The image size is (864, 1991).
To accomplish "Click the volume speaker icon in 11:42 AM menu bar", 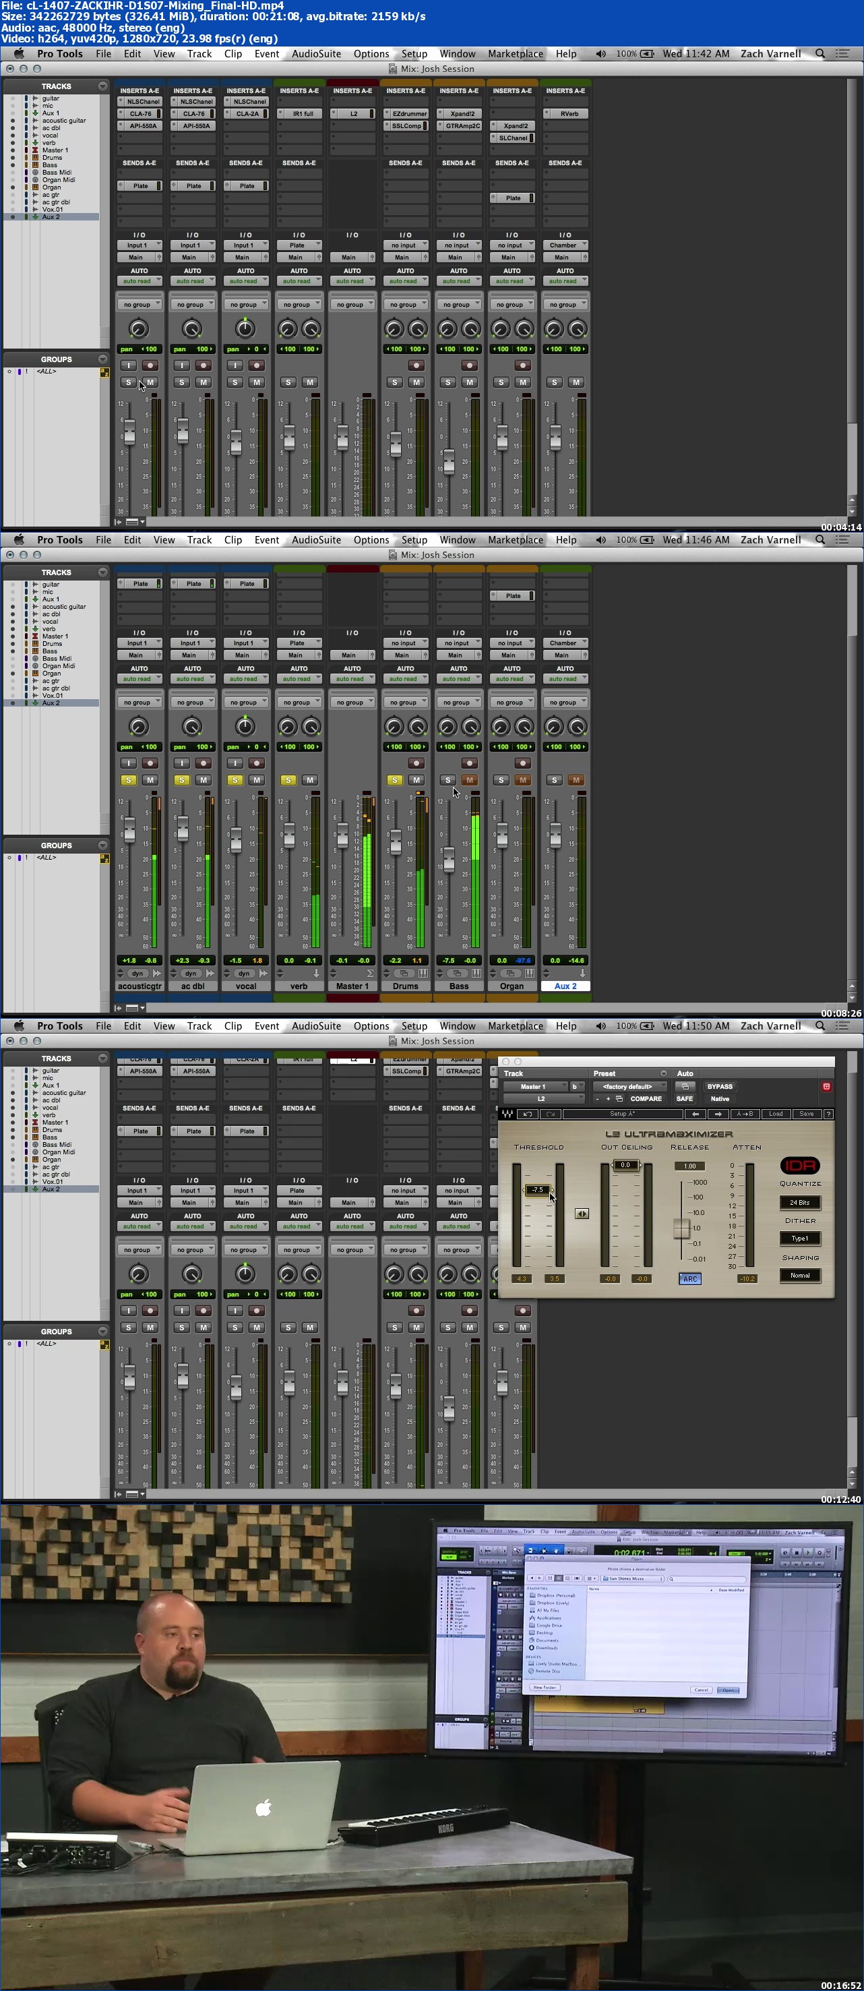I will coord(600,53).
